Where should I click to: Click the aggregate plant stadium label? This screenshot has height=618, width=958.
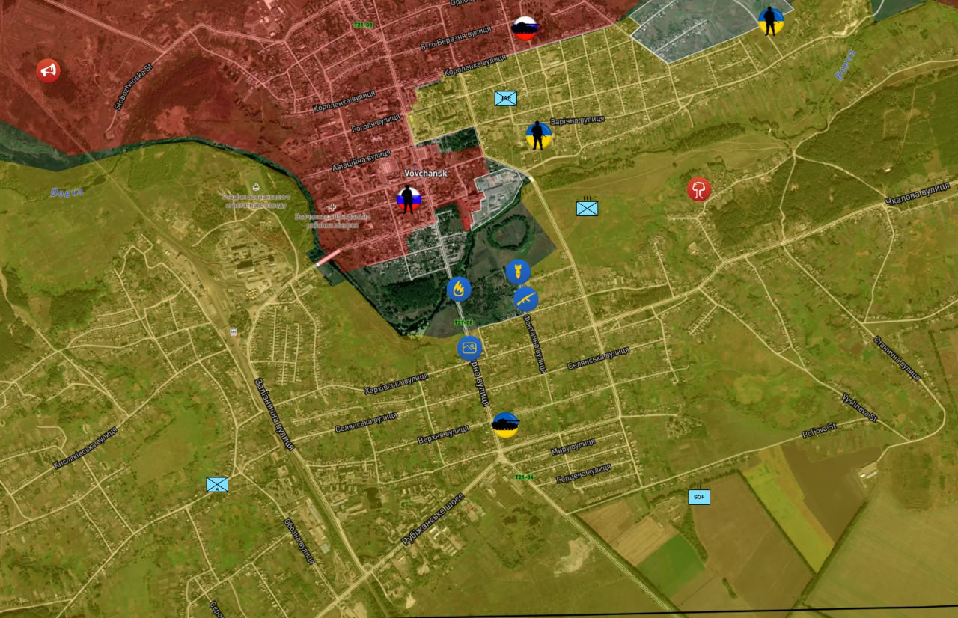pyautogui.click(x=256, y=201)
